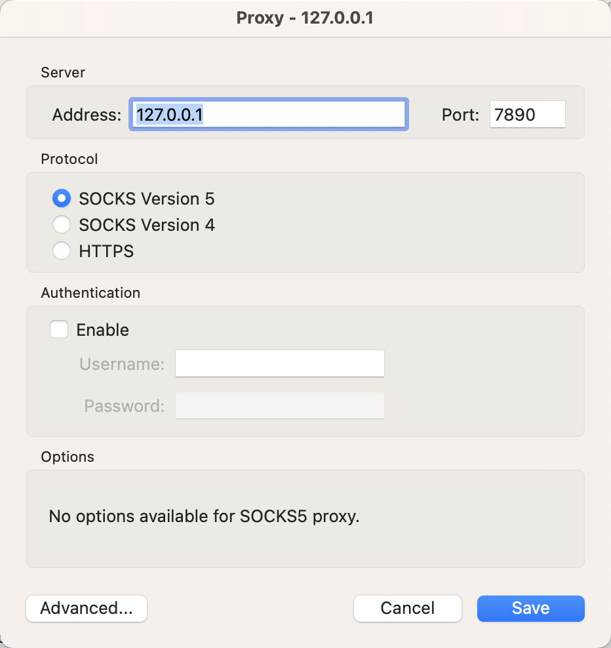Click the Username text field
The height and width of the screenshot is (648, 611).
coord(279,363)
